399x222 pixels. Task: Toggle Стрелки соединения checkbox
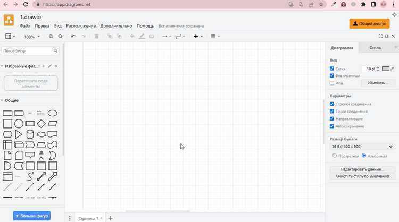(332, 104)
